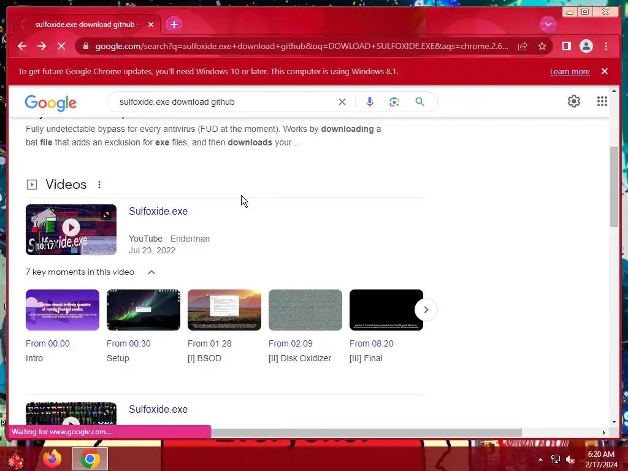Open the first Sulfoxide.exe video link
The width and height of the screenshot is (628, 471).
click(x=158, y=211)
